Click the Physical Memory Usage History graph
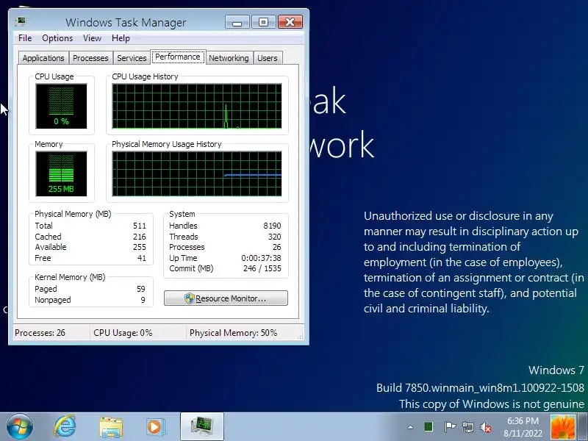588x441 pixels. pos(197,173)
